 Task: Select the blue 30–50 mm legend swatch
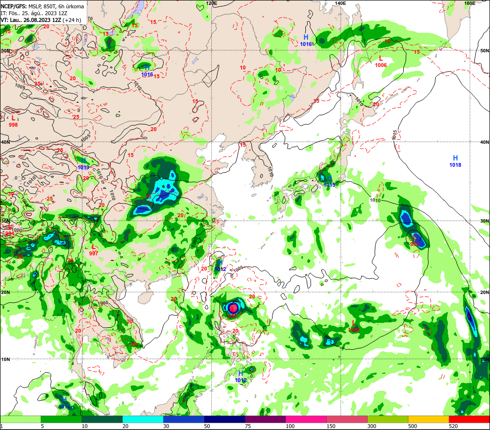pos(184,419)
